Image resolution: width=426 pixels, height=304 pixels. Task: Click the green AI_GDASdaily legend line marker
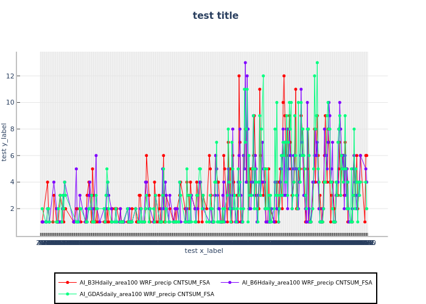68,294
